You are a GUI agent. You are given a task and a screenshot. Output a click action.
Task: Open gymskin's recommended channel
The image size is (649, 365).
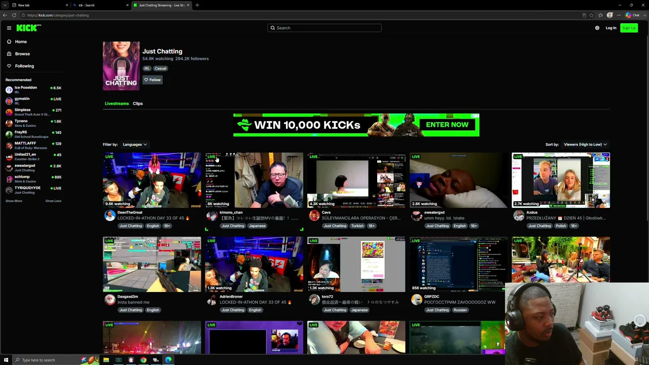coord(33,101)
